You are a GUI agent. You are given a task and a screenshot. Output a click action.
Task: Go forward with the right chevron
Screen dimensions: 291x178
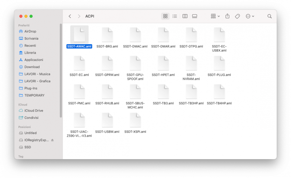(x=79, y=16)
